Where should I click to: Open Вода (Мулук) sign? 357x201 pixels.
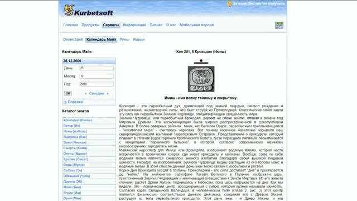pyautogui.click(x=74, y=165)
